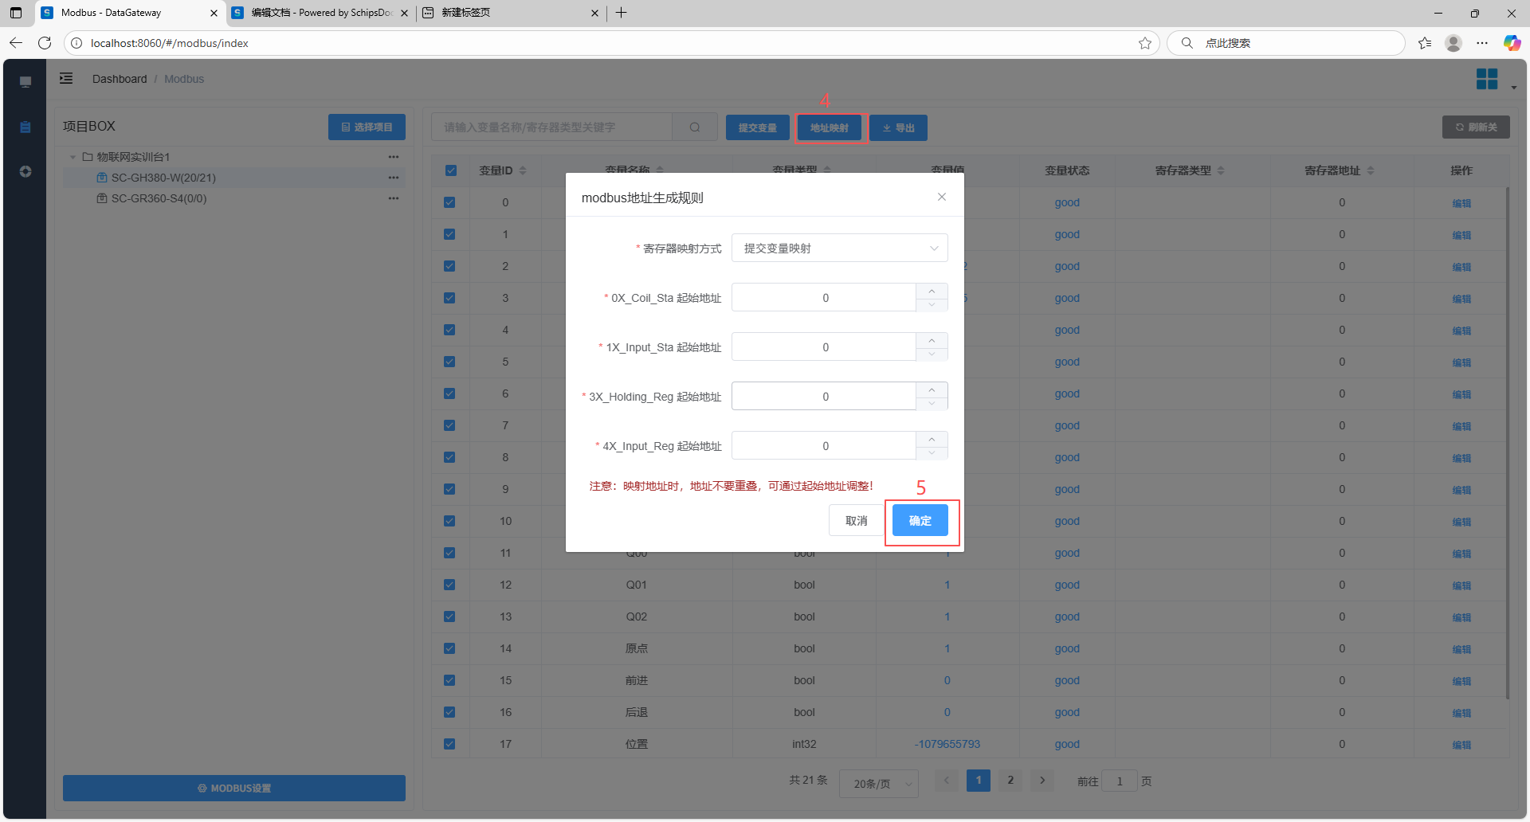Uncheck the checkbox for row with ID 17
Viewport: 1530px width, 822px height.
pos(450,744)
